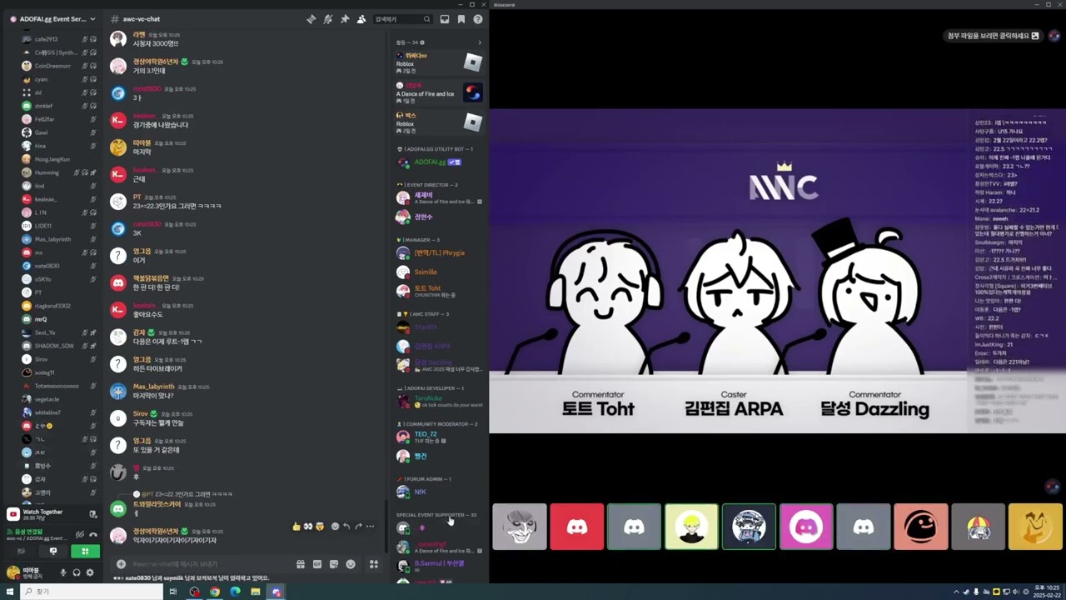
Task: Disconnect from voice with the hang-up icon
Action: coord(93,534)
